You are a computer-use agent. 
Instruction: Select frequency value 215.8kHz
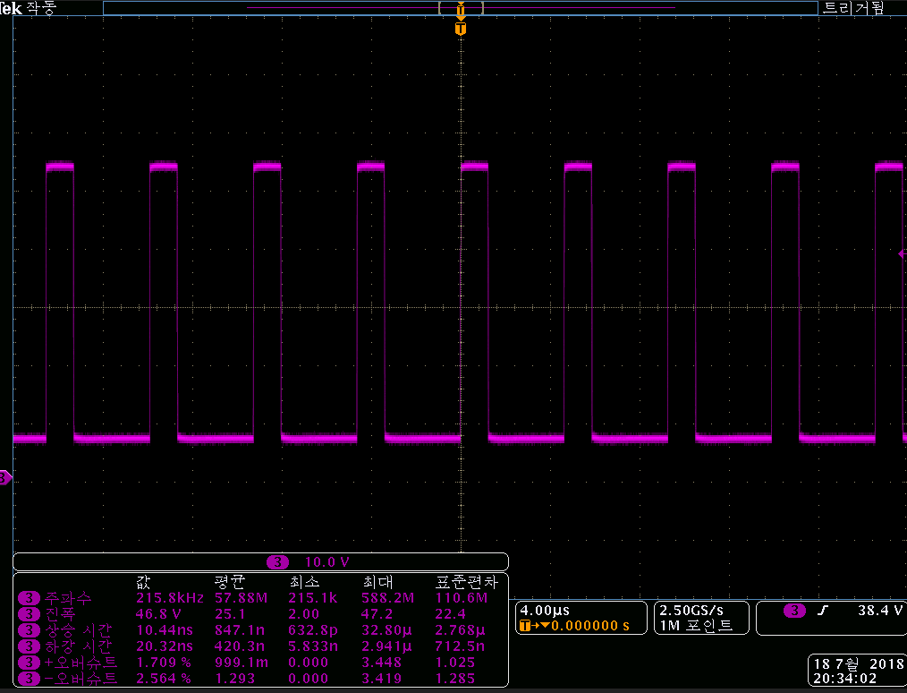coord(170,597)
